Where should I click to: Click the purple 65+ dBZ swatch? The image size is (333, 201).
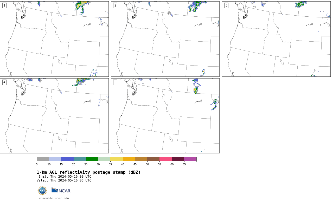click(x=190, y=159)
